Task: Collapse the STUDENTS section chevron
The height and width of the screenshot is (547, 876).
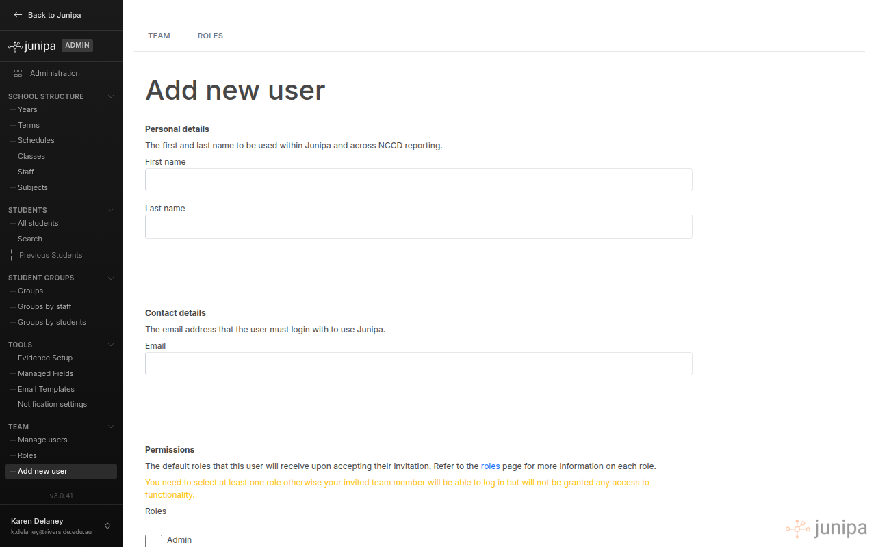Action: tap(110, 210)
